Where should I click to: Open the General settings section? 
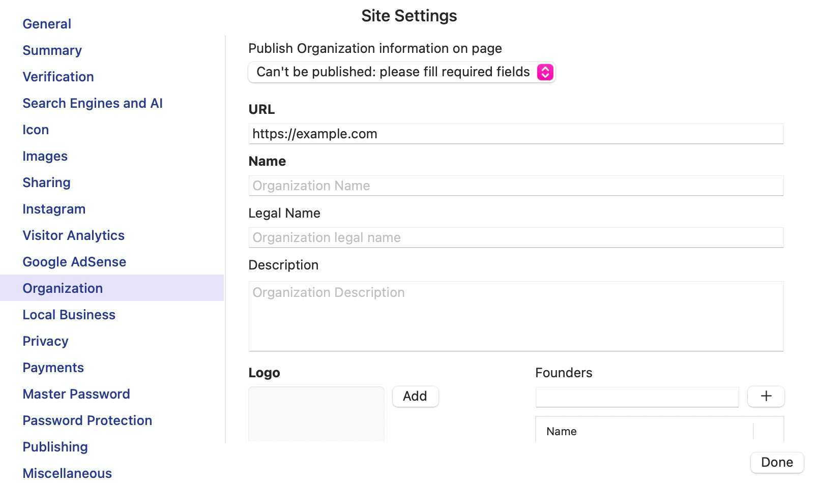click(47, 24)
